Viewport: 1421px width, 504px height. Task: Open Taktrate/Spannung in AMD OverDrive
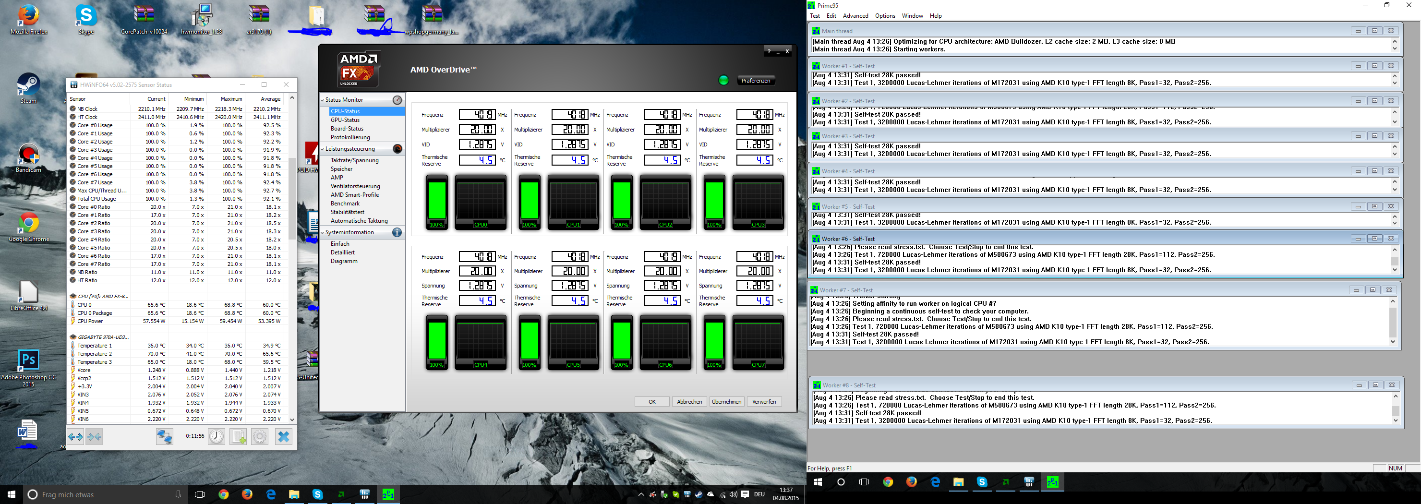pos(355,160)
